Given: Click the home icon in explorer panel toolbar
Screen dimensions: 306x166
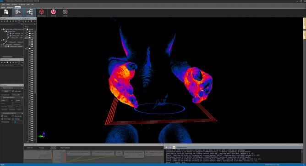Looking at the screenshot, I should (x=8, y=21).
